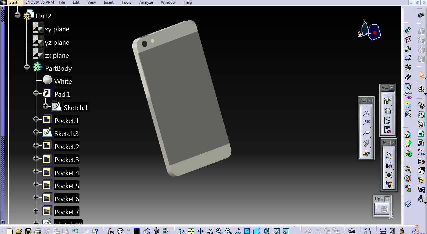
Task: Click the Normal View icon
Action: pos(238,231)
